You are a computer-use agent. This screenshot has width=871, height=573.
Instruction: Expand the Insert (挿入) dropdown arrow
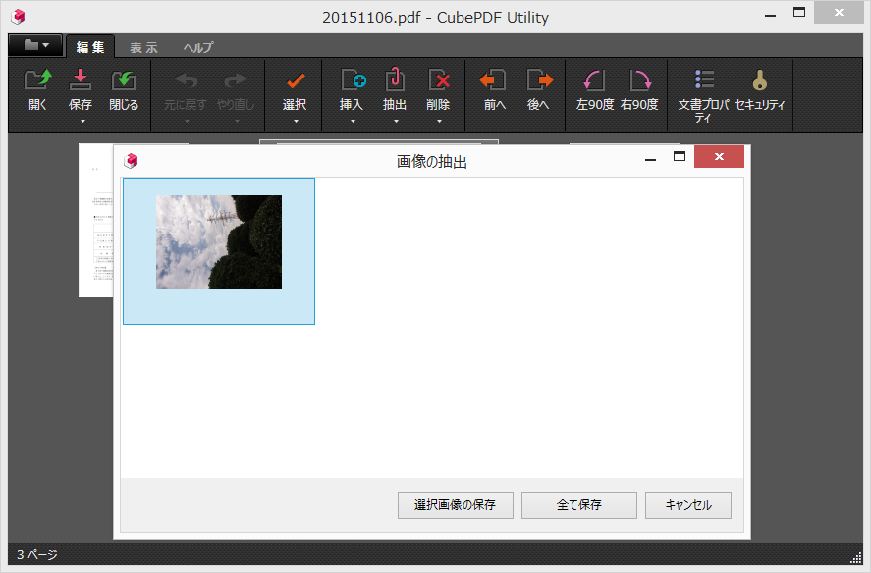pos(353,121)
